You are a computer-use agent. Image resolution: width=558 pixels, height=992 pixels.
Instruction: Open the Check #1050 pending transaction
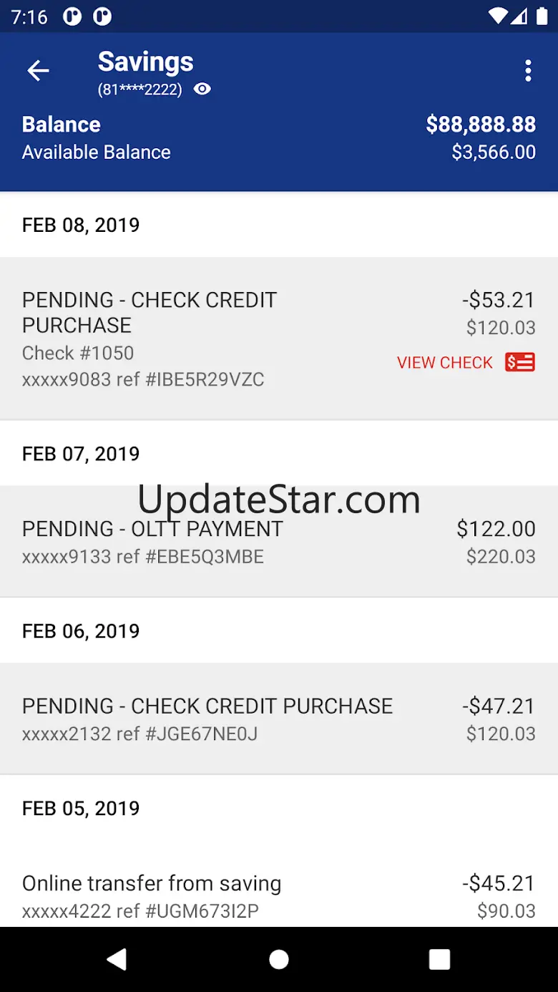215,338
